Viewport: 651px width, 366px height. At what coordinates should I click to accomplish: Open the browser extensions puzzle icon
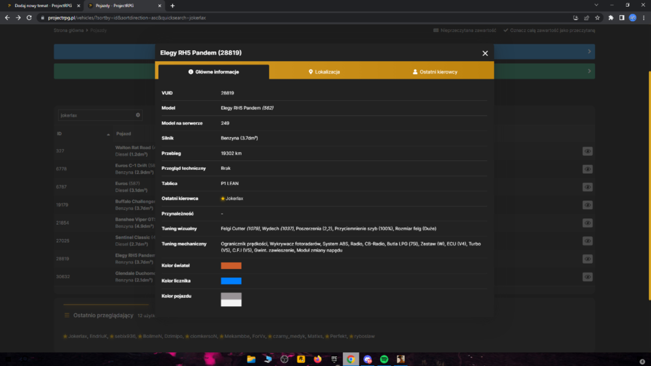pyautogui.click(x=611, y=18)
